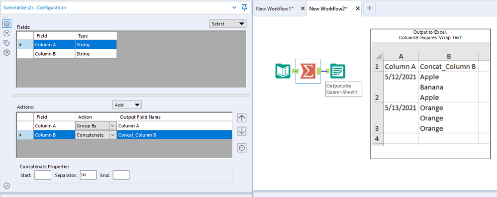Screen dimensions: 497x197
Task: Switch to New Workflow2 tab
Action: point(328,8)
